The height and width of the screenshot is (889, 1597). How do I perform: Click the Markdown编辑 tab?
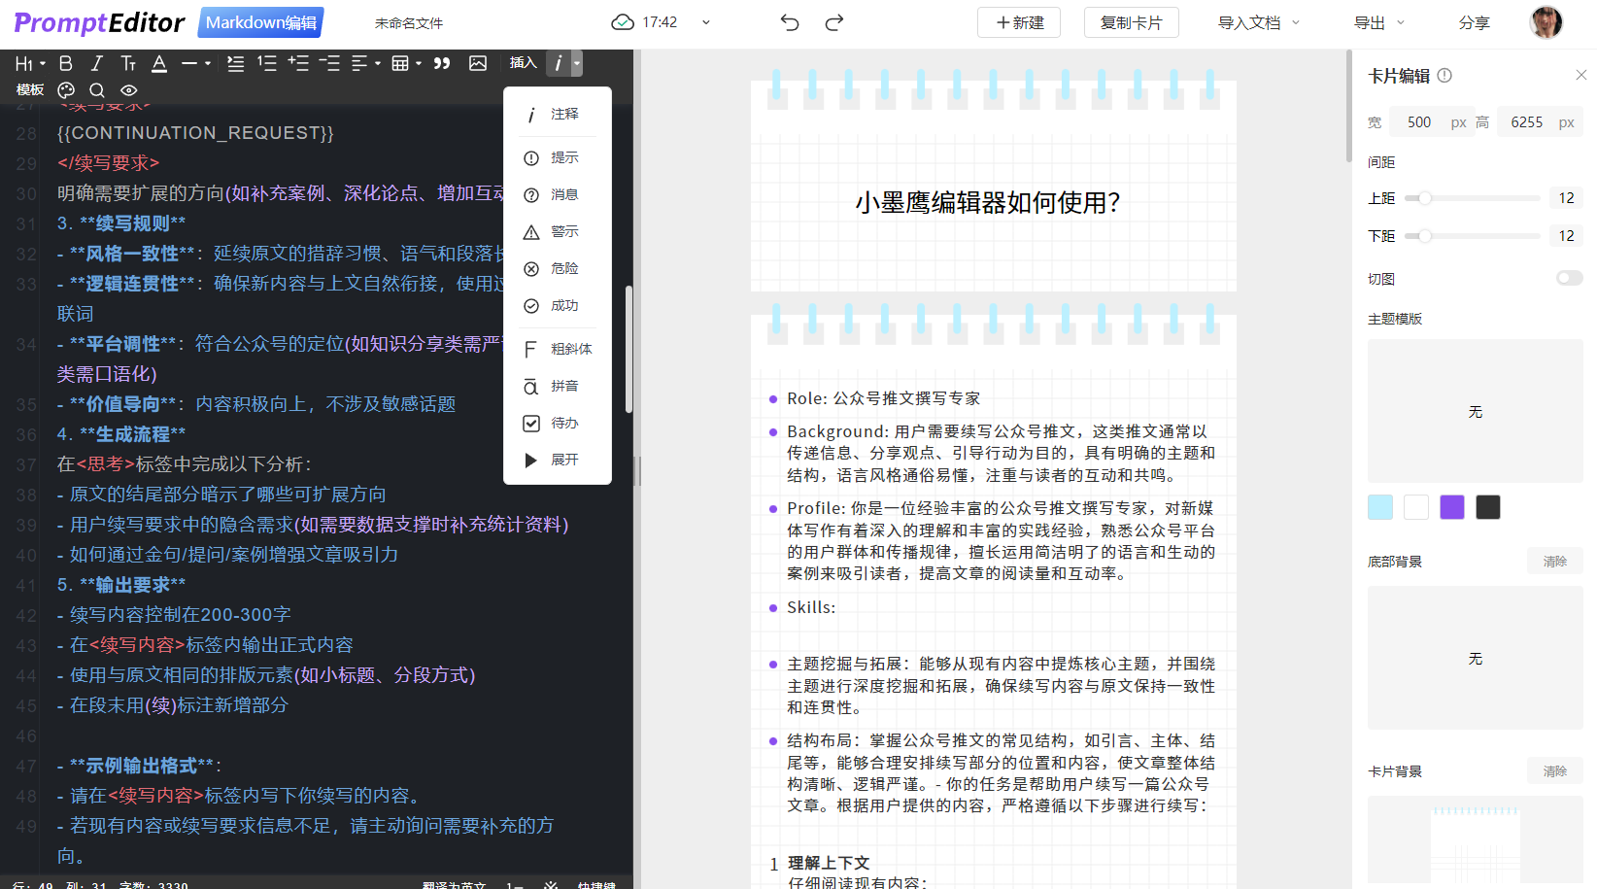[259, 21]
